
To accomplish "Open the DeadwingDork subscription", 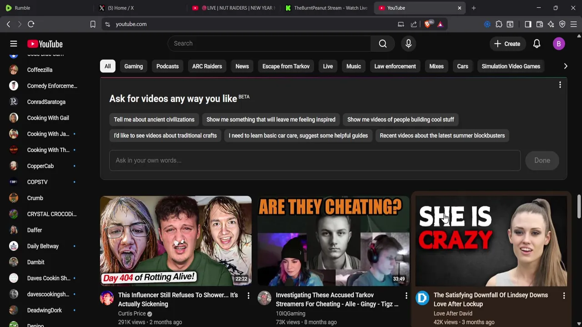I will tap(44, 310).
